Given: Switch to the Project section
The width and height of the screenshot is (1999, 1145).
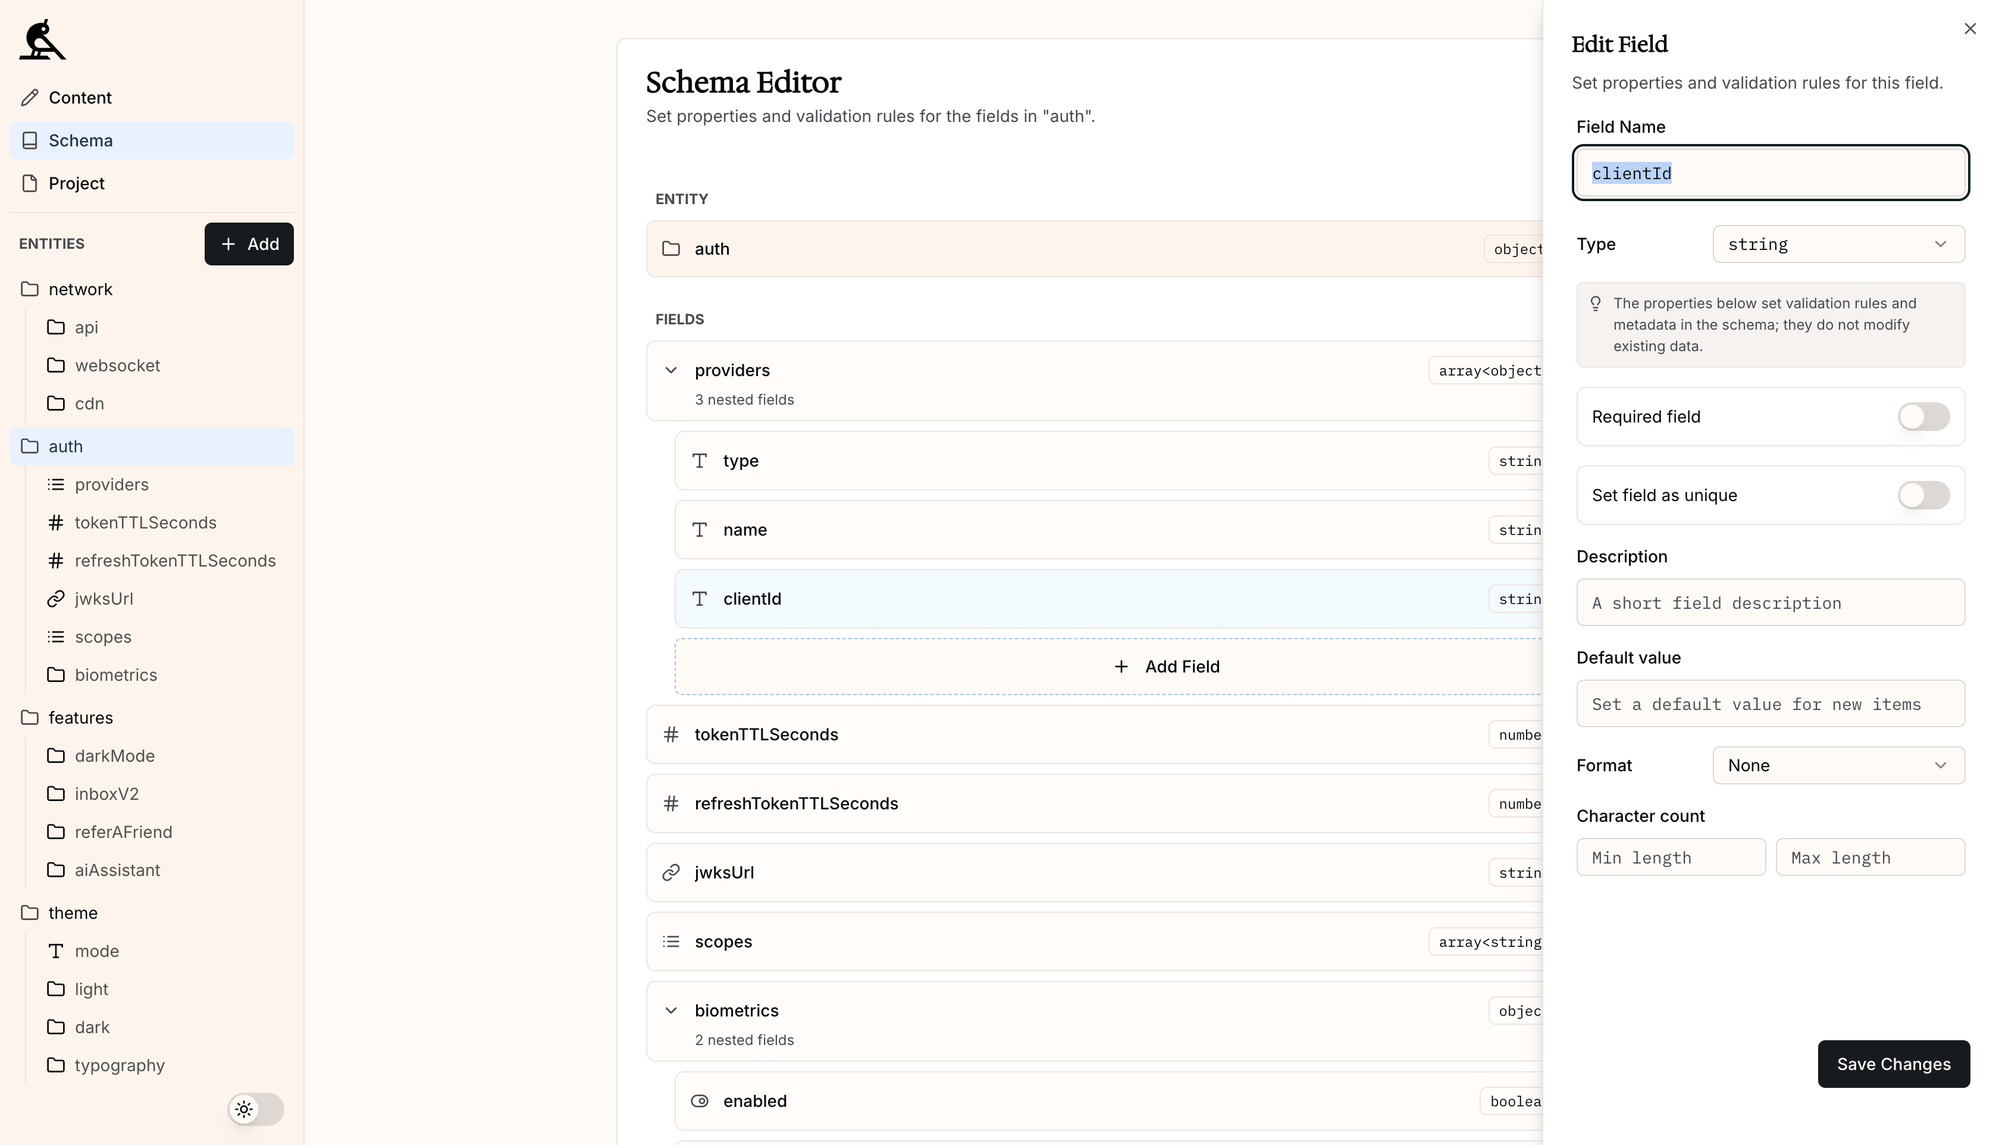Looking at the screenshot, I should coord(76,183).
